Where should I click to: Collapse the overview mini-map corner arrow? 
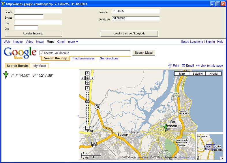click(x=222, y=158)
